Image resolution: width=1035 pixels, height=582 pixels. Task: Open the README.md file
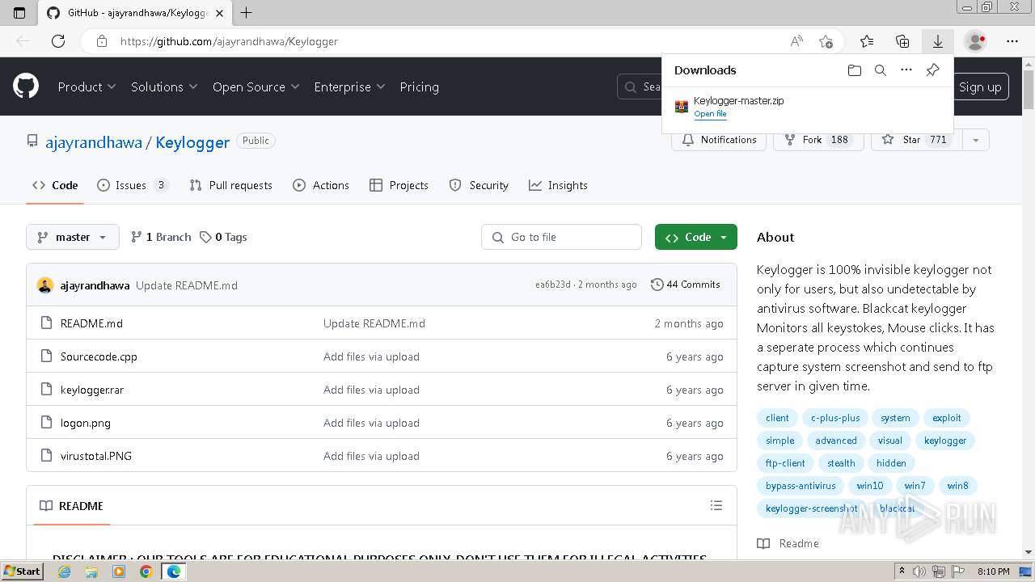[91, 323]
